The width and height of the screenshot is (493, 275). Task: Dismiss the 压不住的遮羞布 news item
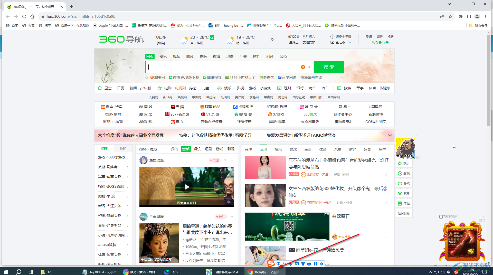[386, 174]
